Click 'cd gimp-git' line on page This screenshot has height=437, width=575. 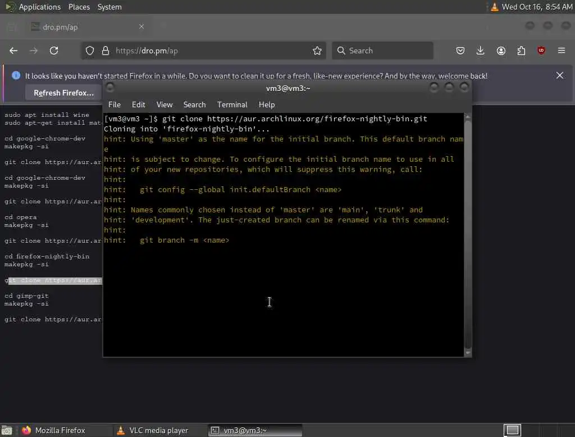(x=26, y=295)
